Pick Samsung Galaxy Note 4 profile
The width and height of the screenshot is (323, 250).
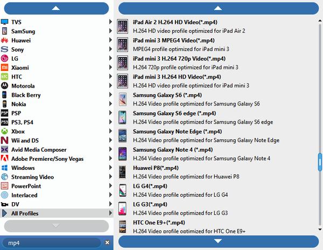pos(216,154)
